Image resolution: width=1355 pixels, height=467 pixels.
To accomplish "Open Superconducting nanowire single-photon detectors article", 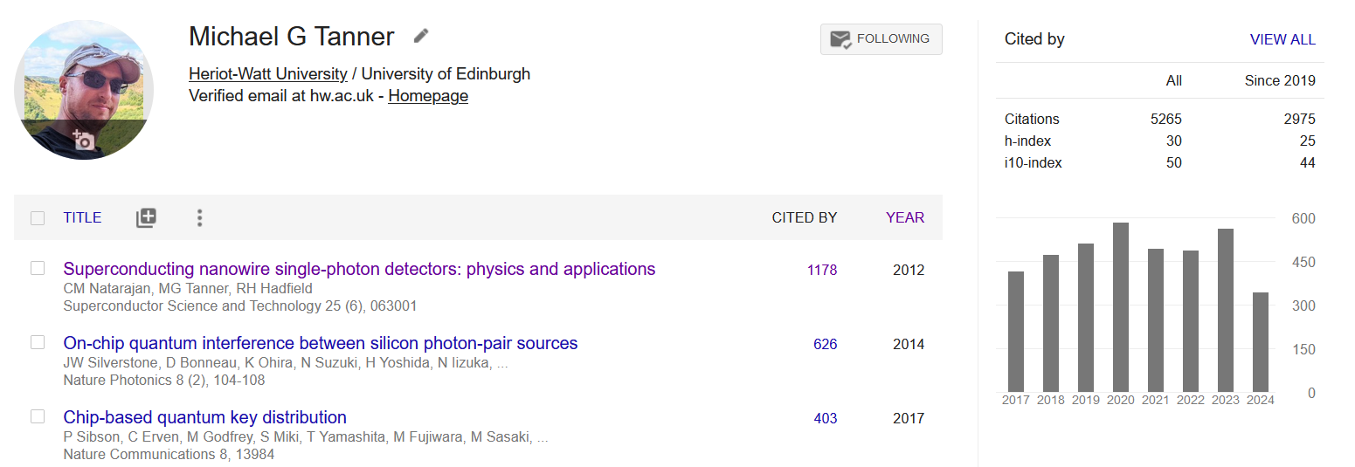I will [359, 269].
